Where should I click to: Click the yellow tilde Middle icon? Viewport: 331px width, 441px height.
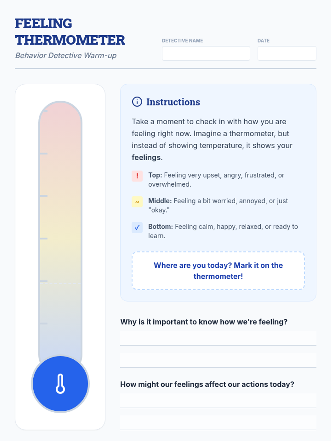(x=137, y=202)
